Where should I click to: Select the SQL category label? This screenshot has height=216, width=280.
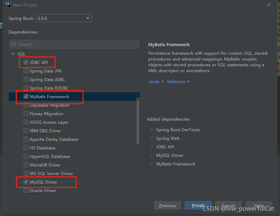21,54
